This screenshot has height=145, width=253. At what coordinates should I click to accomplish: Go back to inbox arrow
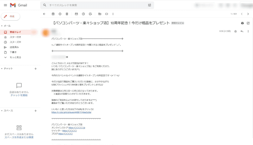click(44, 14)
